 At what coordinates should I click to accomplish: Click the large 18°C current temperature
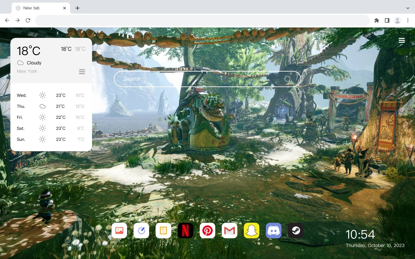[x=29, y=51]
